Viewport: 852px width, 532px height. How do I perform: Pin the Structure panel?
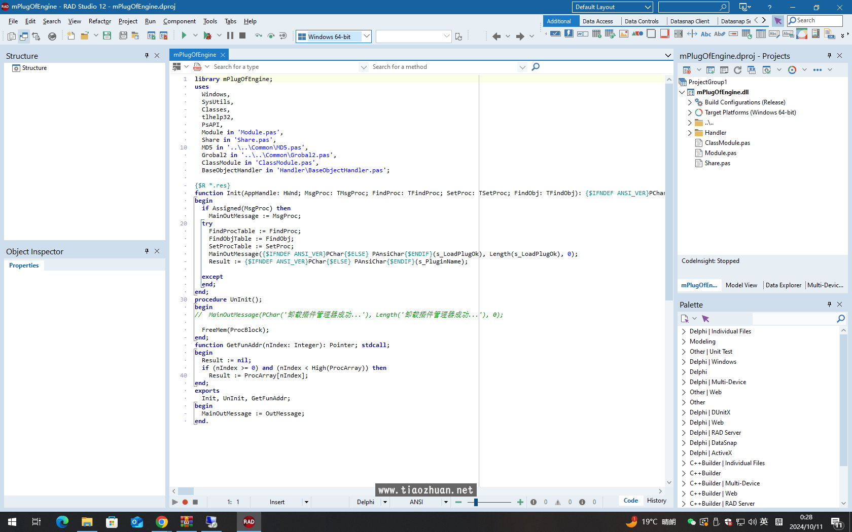[147, 56]
